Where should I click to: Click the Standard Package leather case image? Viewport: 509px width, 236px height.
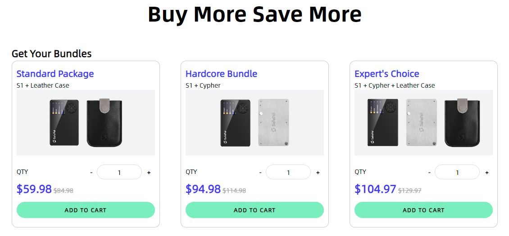coord(105,123)
